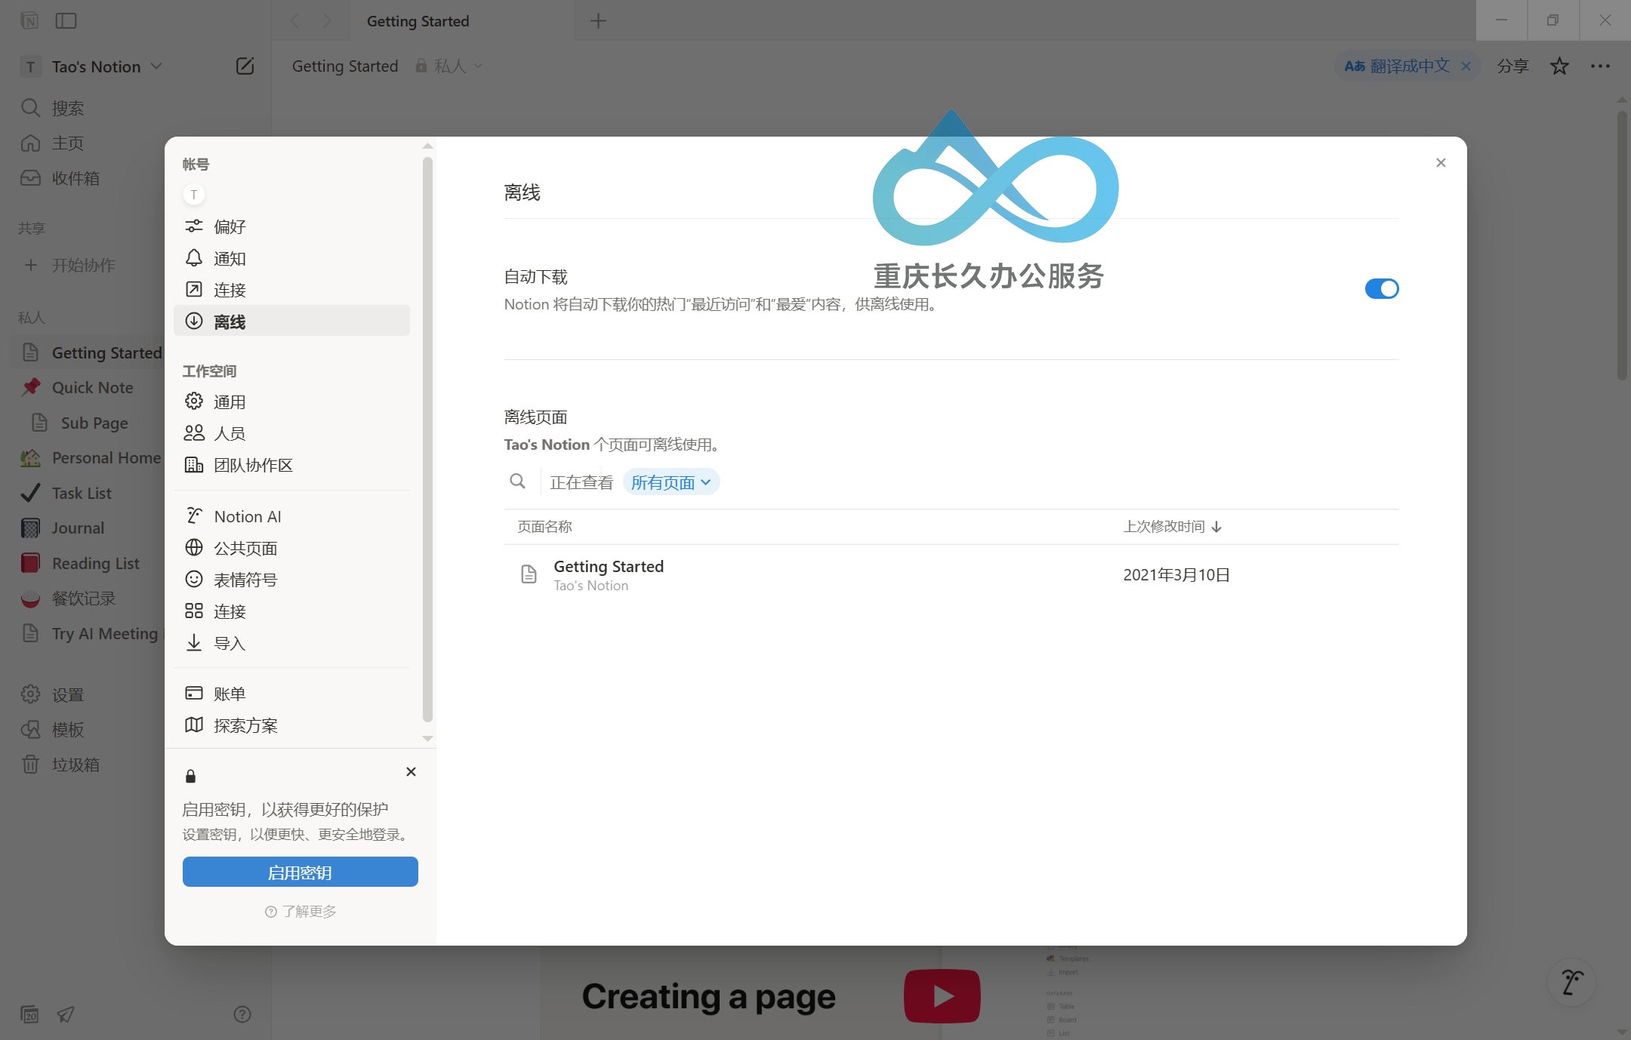Click the account avatar T in settings

(194, 195)
